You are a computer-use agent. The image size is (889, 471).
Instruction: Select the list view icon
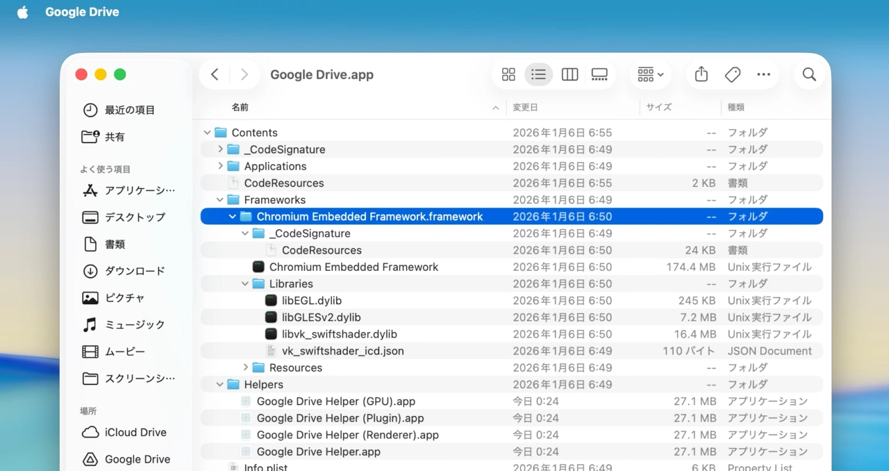pyautogui.click(x=539, y=74)
